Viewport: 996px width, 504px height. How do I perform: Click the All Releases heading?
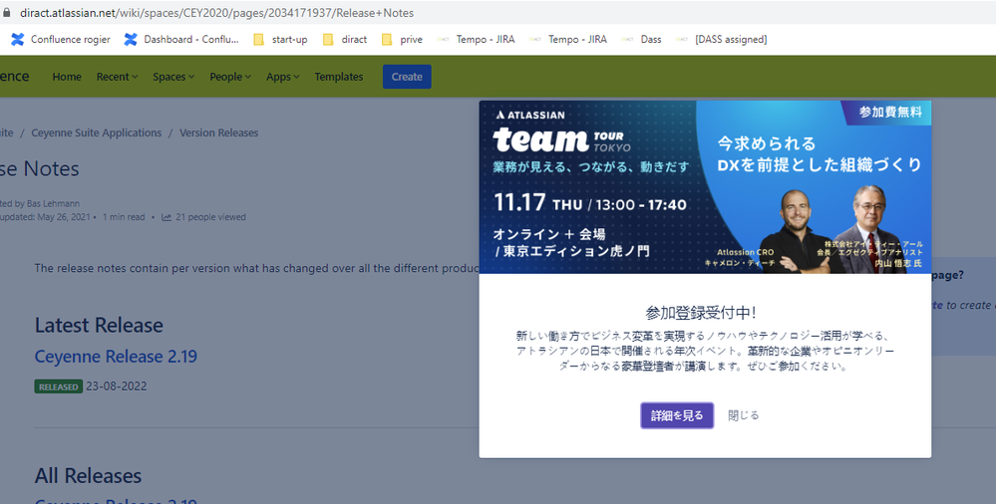click(88, 475)
